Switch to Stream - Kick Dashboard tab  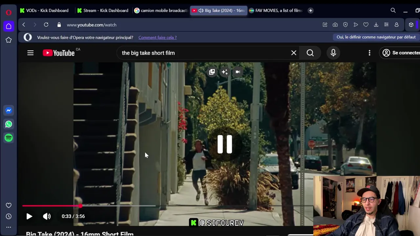tap(103, 10)
